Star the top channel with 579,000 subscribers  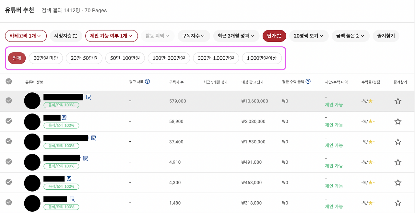[x=398, y=101]
